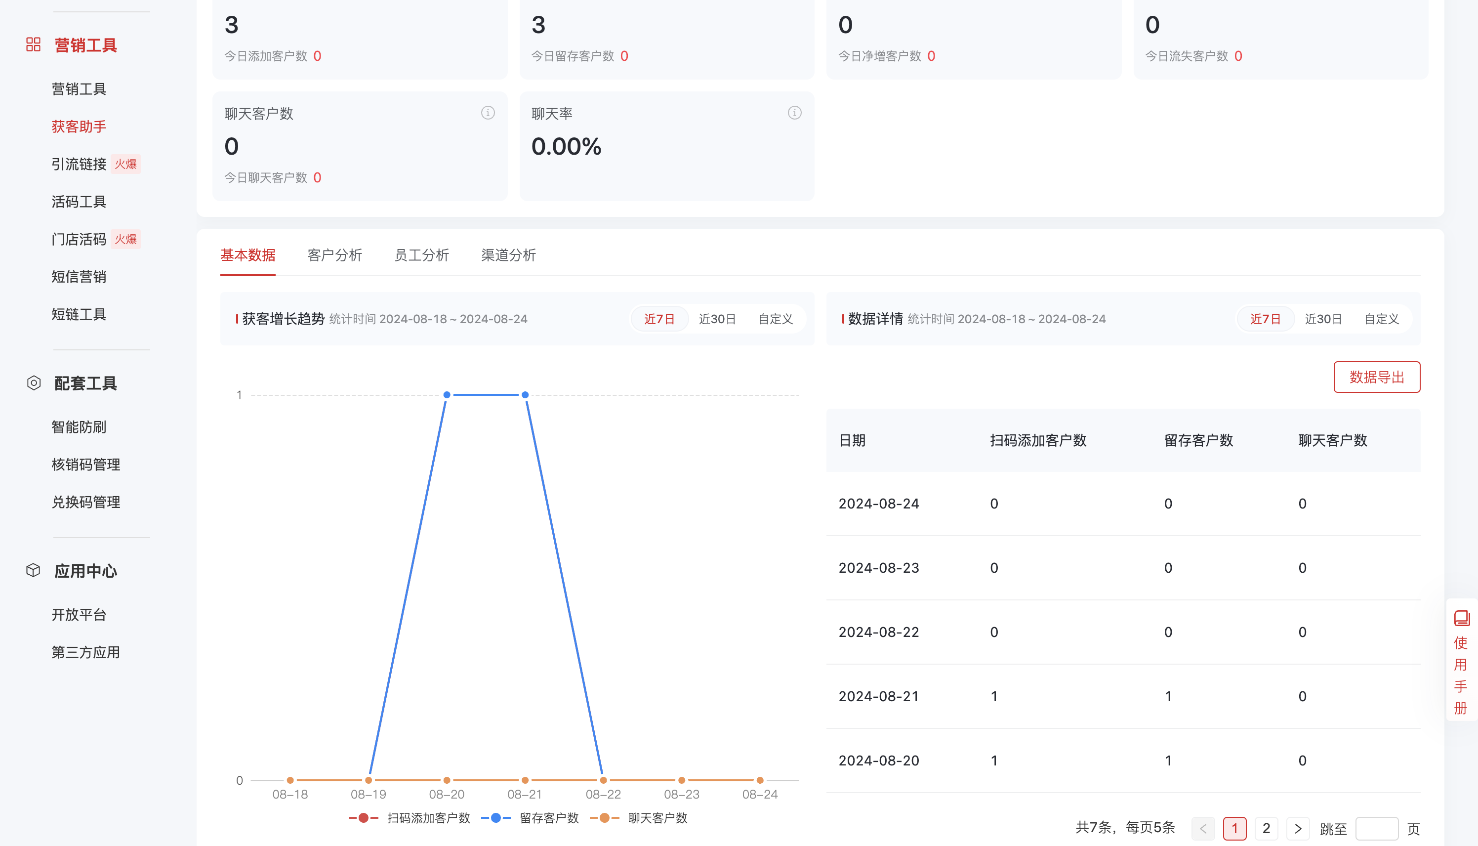
Task: Open 第三方应用 menu item
Action: point(86,652)
